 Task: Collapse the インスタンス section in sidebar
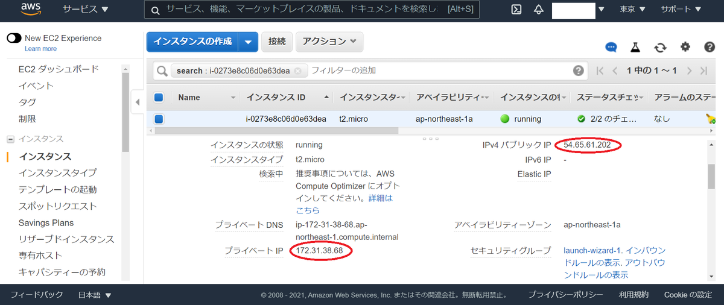tap(10, 139)
